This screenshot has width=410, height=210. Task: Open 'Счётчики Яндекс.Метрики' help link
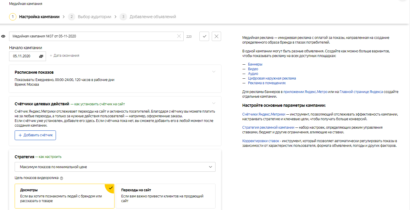tap(264, 114)
